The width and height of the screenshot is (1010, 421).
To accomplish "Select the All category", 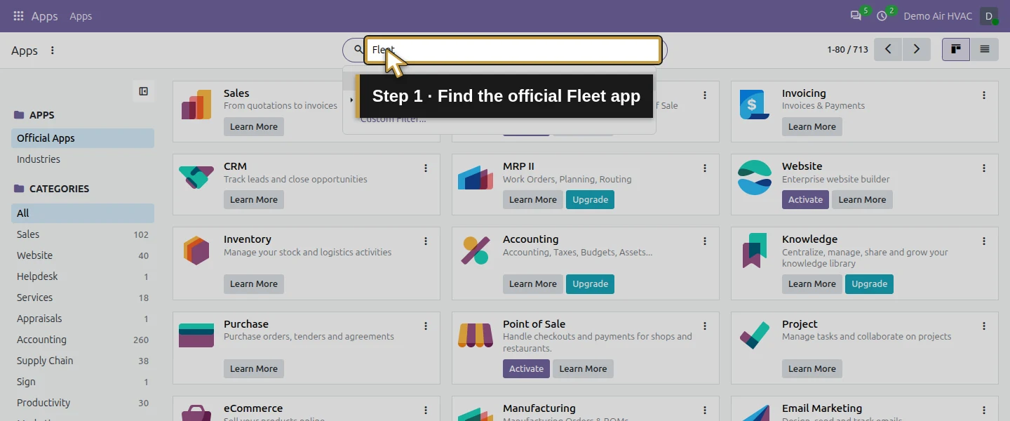I will (83, 213).
